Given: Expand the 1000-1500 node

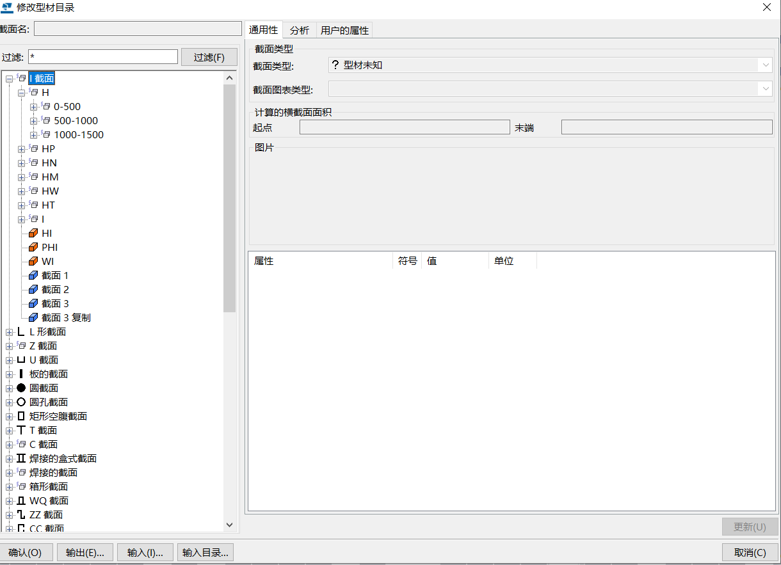Looking at the screenshot, I should [x=33, y=135].
